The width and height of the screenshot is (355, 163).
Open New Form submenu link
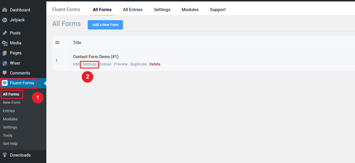12,103
